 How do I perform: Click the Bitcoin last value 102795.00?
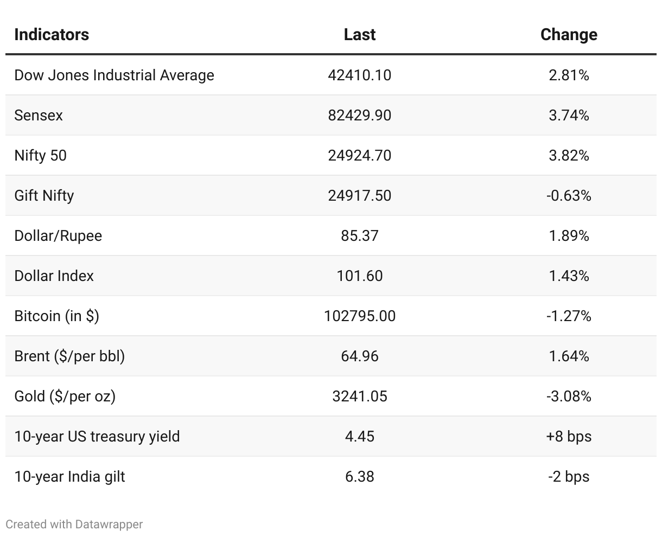click(359, 316)
